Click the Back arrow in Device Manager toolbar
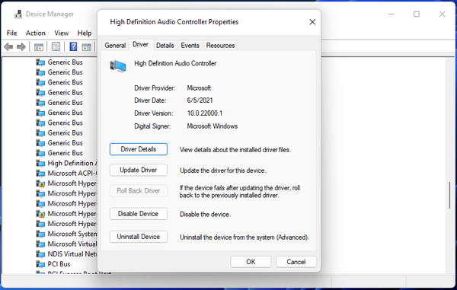457x290 pixels. pyautogui.click(x=8, y=46)
